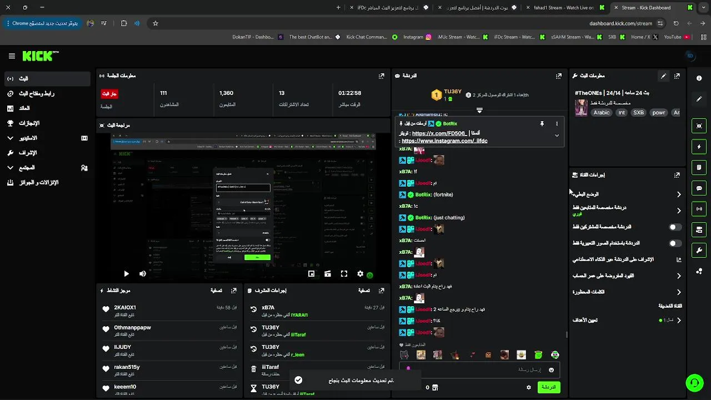Image resolution: width=711 pixels, height=400 pixels.
Task: Toggle the moderator log widget in sidebar
Action: click(x=699, y=167)
